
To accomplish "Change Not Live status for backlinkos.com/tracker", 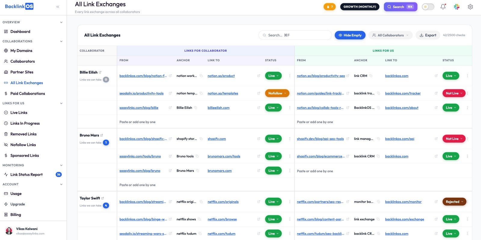I will 454,93.
